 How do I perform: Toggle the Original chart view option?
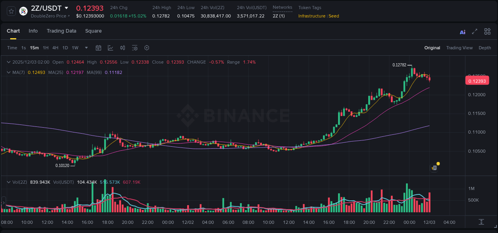click(x=432, y=48)
